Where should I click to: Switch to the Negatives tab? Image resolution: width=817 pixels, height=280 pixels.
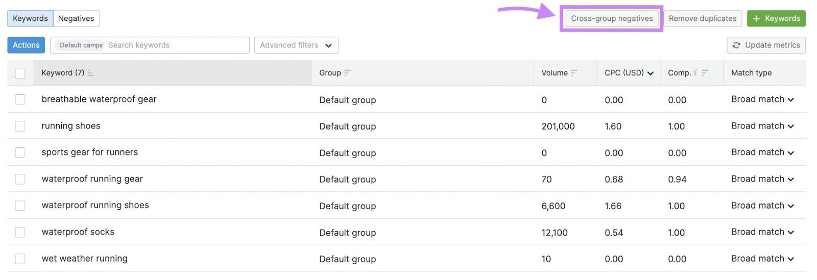pos(76,18)
